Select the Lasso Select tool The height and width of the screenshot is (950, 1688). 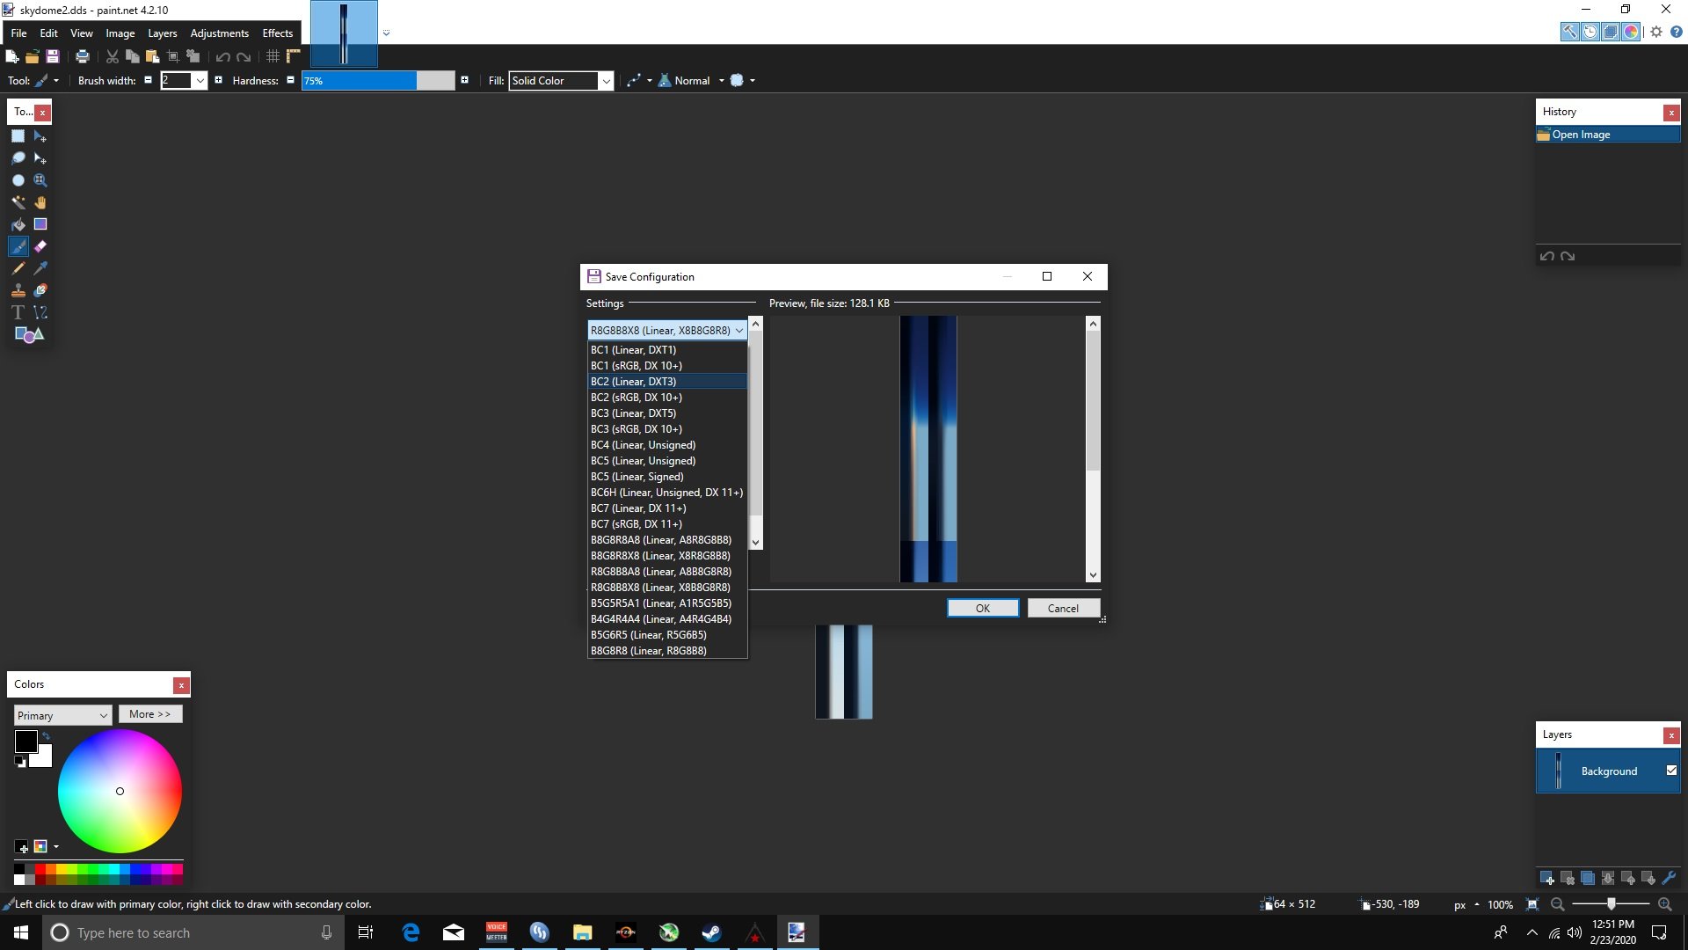tap(18, 158)
